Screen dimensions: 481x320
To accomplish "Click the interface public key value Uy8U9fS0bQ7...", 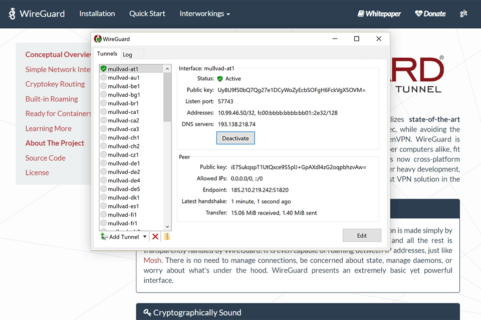I will (292, 90).
